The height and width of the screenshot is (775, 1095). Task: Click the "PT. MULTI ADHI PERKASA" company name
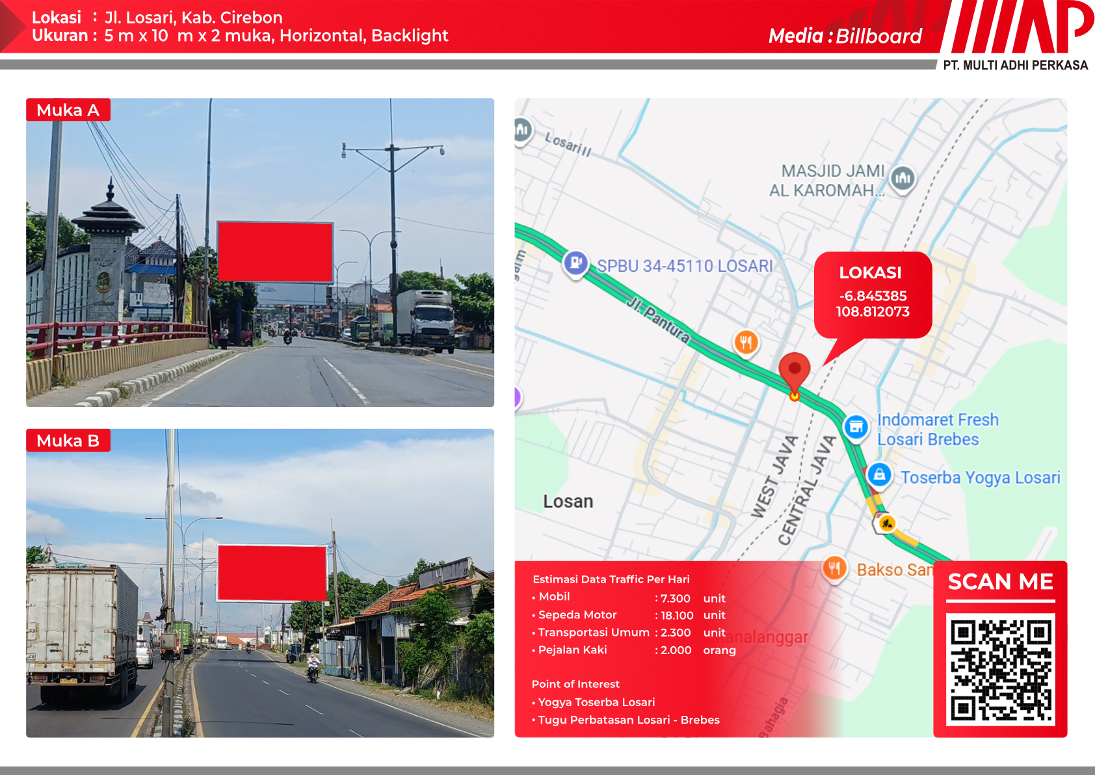1016,65
